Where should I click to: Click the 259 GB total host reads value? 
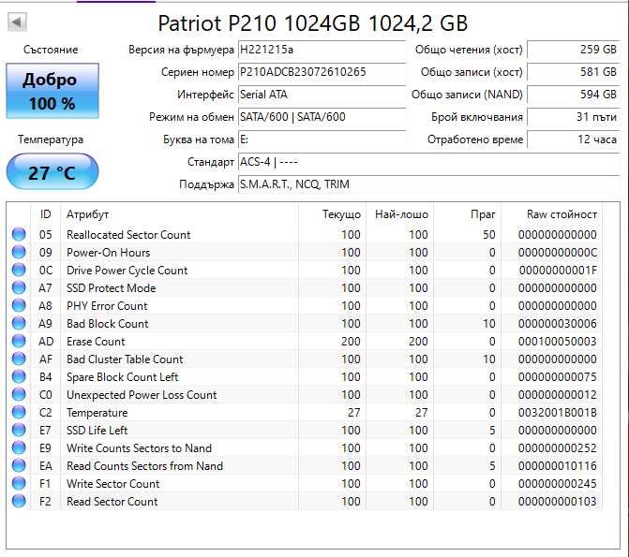point(574,50)
